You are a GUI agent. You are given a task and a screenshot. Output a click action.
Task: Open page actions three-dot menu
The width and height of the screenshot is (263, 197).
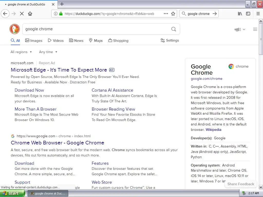pyautogui.click(x=166, y=14)
